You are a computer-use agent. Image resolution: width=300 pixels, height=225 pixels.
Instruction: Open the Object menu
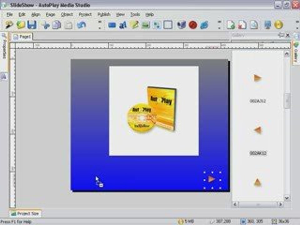point(67,15)
